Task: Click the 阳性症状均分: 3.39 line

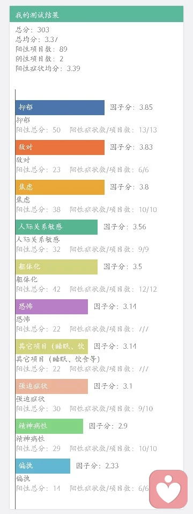Action: pyautogui.click(x=48, y=68)
